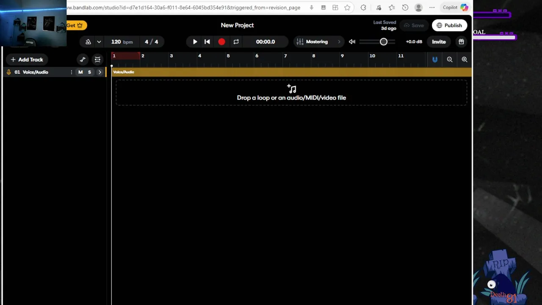Viewport: 542px width, 305px height.
Task: Click timeline bar marker 5
Action: click(228, 56)
